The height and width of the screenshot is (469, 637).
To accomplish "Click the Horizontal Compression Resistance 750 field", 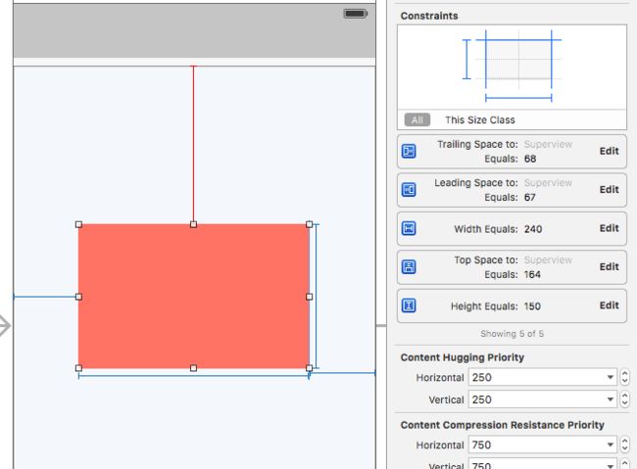I will click(542, 446).
